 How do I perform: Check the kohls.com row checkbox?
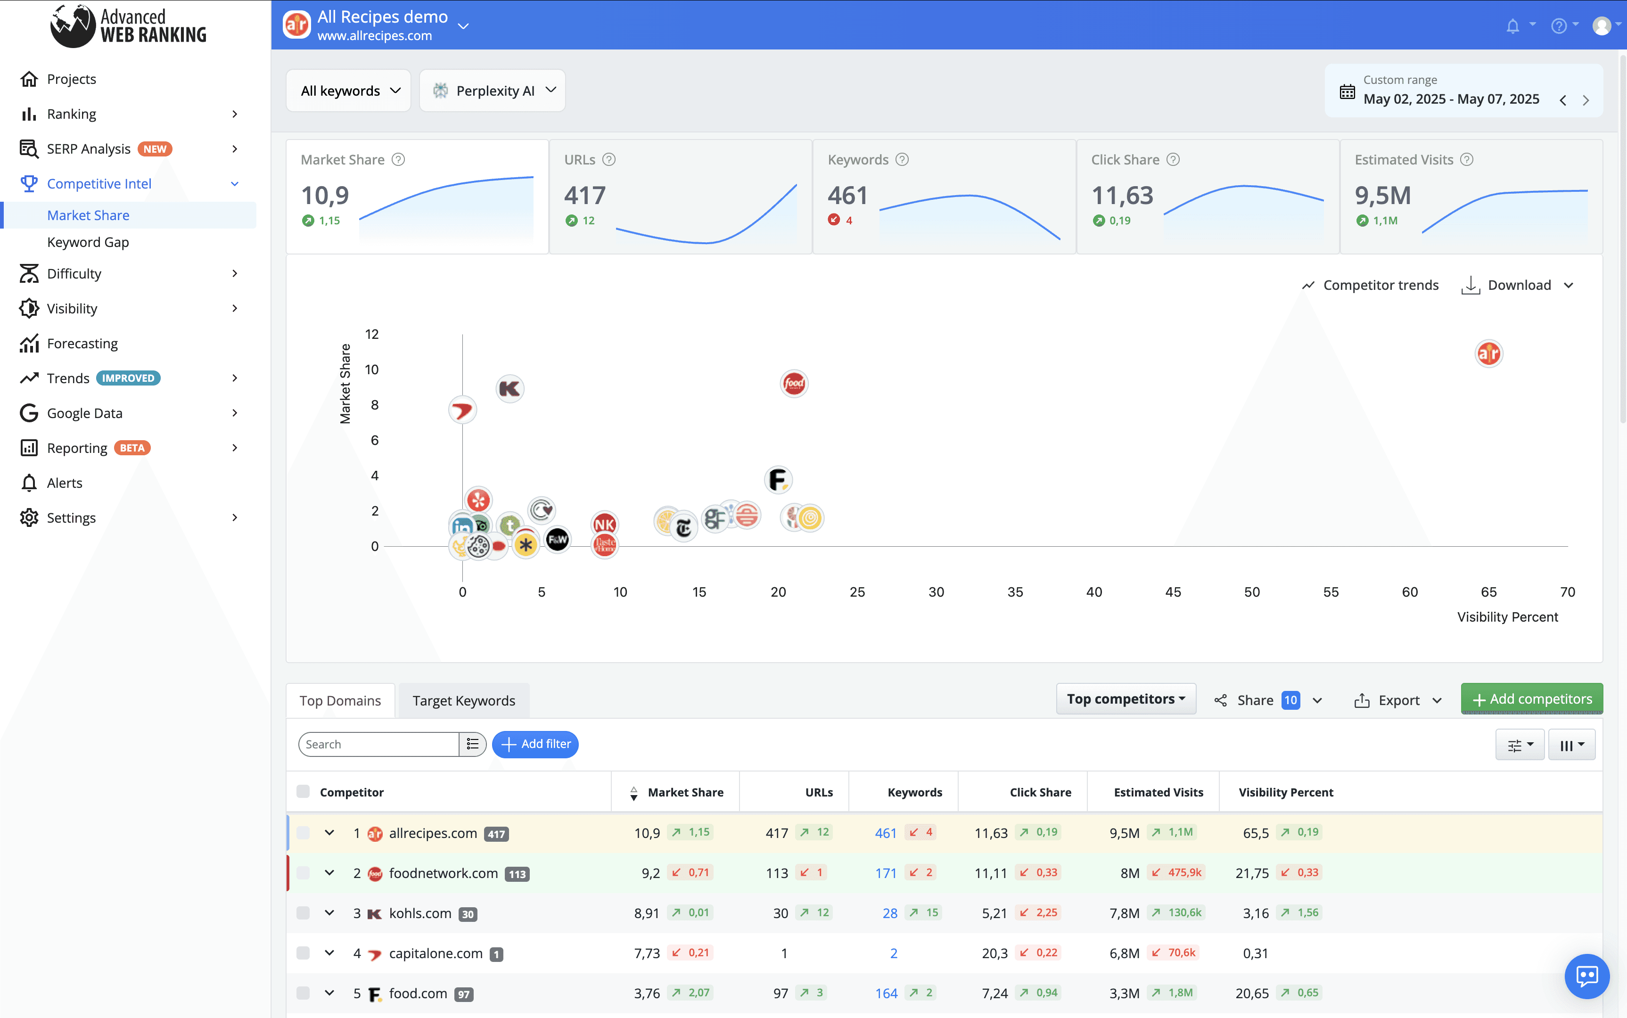click(x=303, y=913)
